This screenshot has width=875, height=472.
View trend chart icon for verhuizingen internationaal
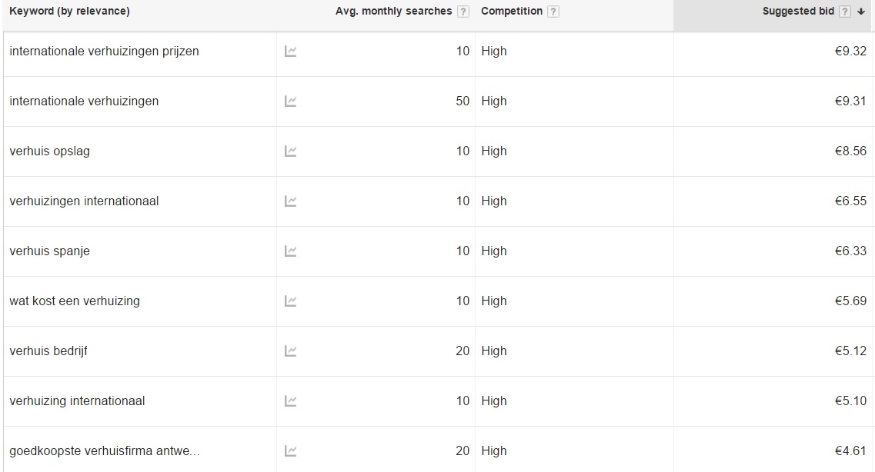[x=290, y=201]
